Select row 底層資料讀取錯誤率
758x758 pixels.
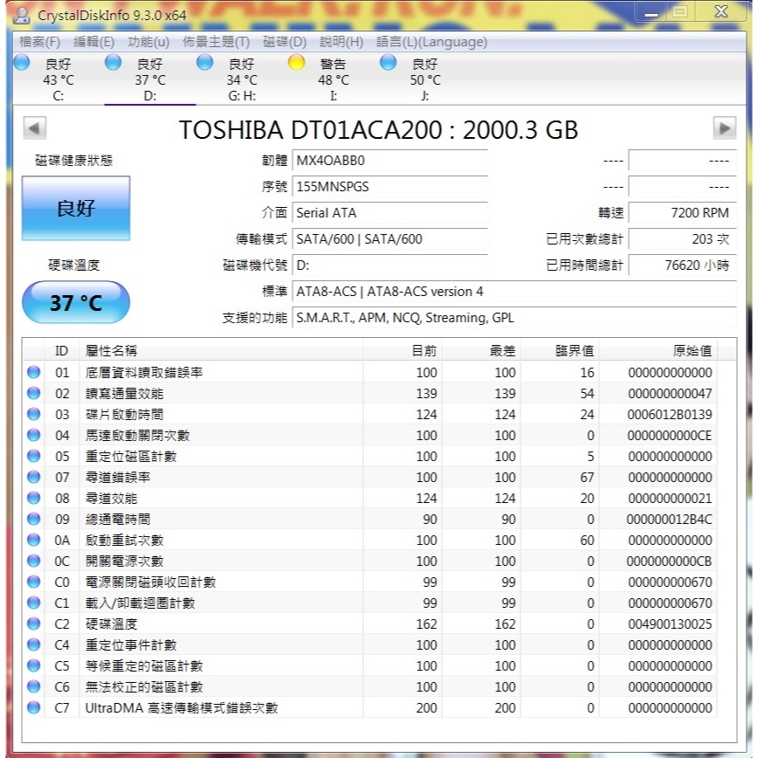[370, 372]
